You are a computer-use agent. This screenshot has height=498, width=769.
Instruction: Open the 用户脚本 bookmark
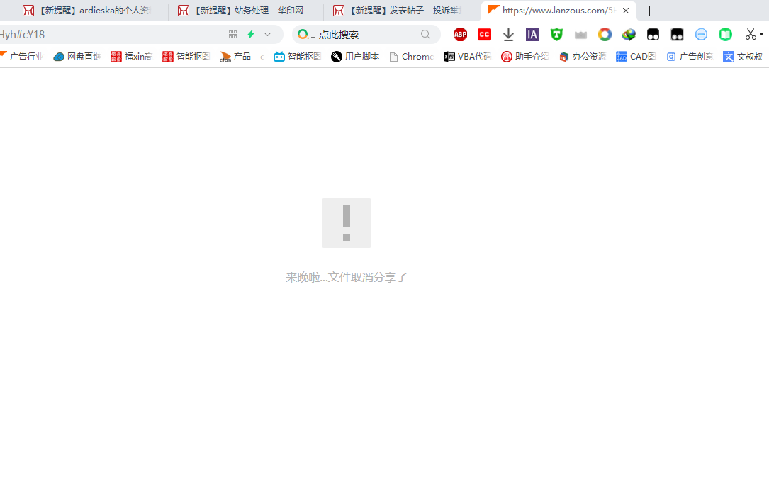click(355, 57)
